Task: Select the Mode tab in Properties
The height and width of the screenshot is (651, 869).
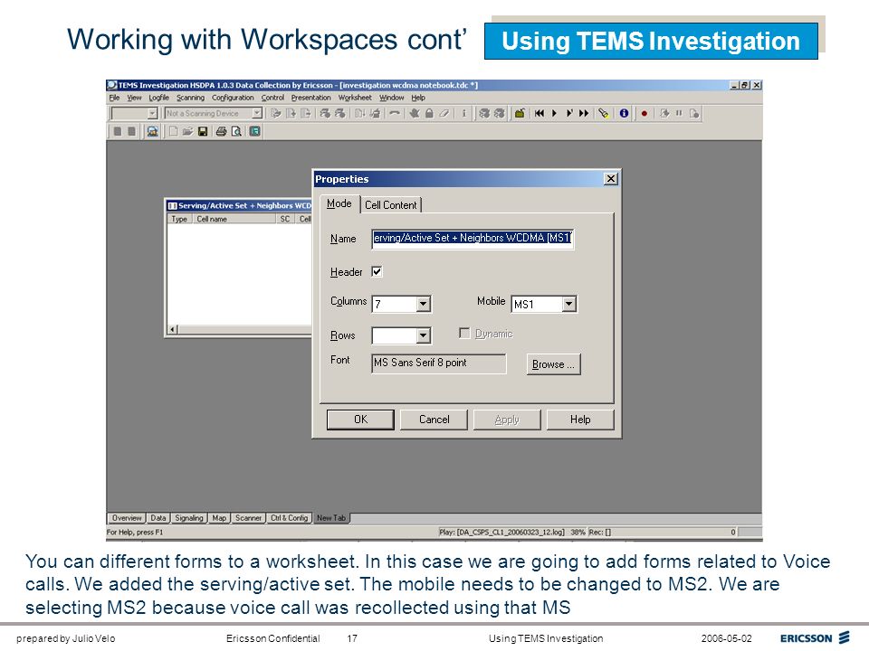Action: click(339, 203)
